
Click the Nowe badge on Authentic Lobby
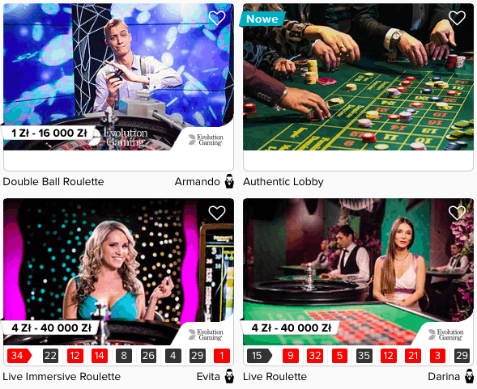[262, 19]
